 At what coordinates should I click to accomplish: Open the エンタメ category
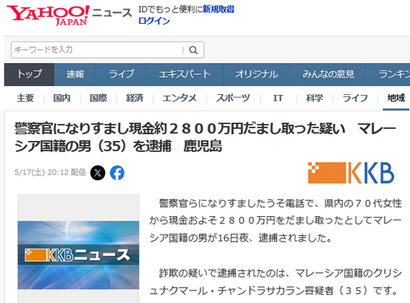pos(179,98)
